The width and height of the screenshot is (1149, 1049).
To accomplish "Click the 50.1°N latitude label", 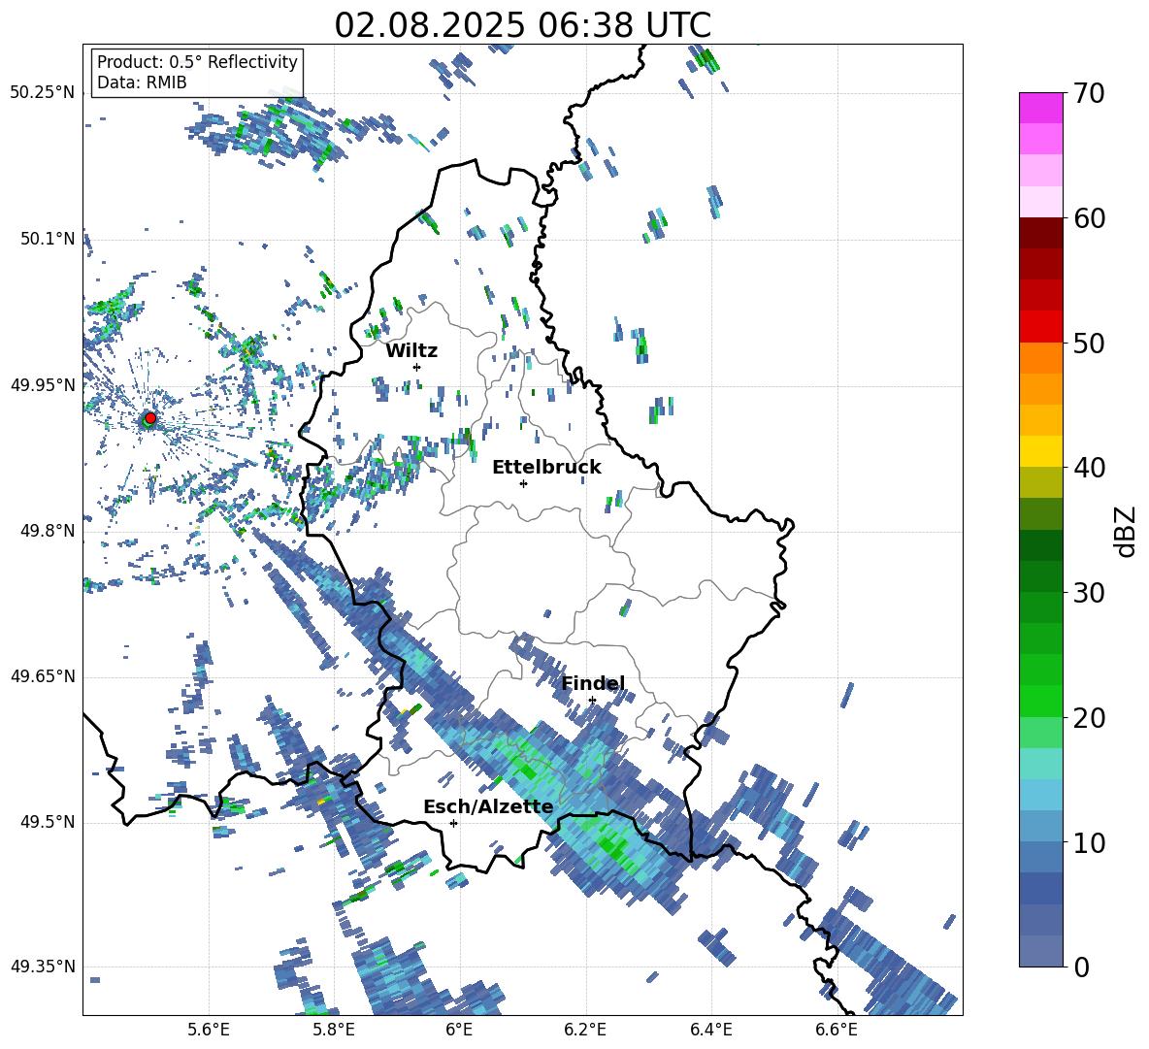I will pos(48,239).
